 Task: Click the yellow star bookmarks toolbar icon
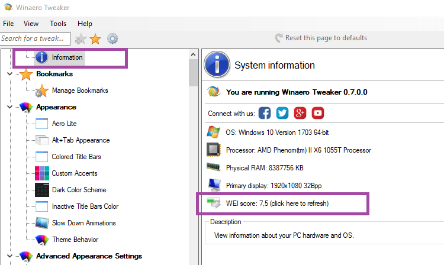95,39
